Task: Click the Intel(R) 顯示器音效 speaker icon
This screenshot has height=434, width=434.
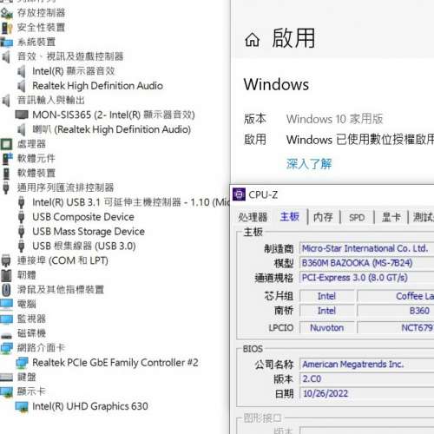Action: [22, 71]
